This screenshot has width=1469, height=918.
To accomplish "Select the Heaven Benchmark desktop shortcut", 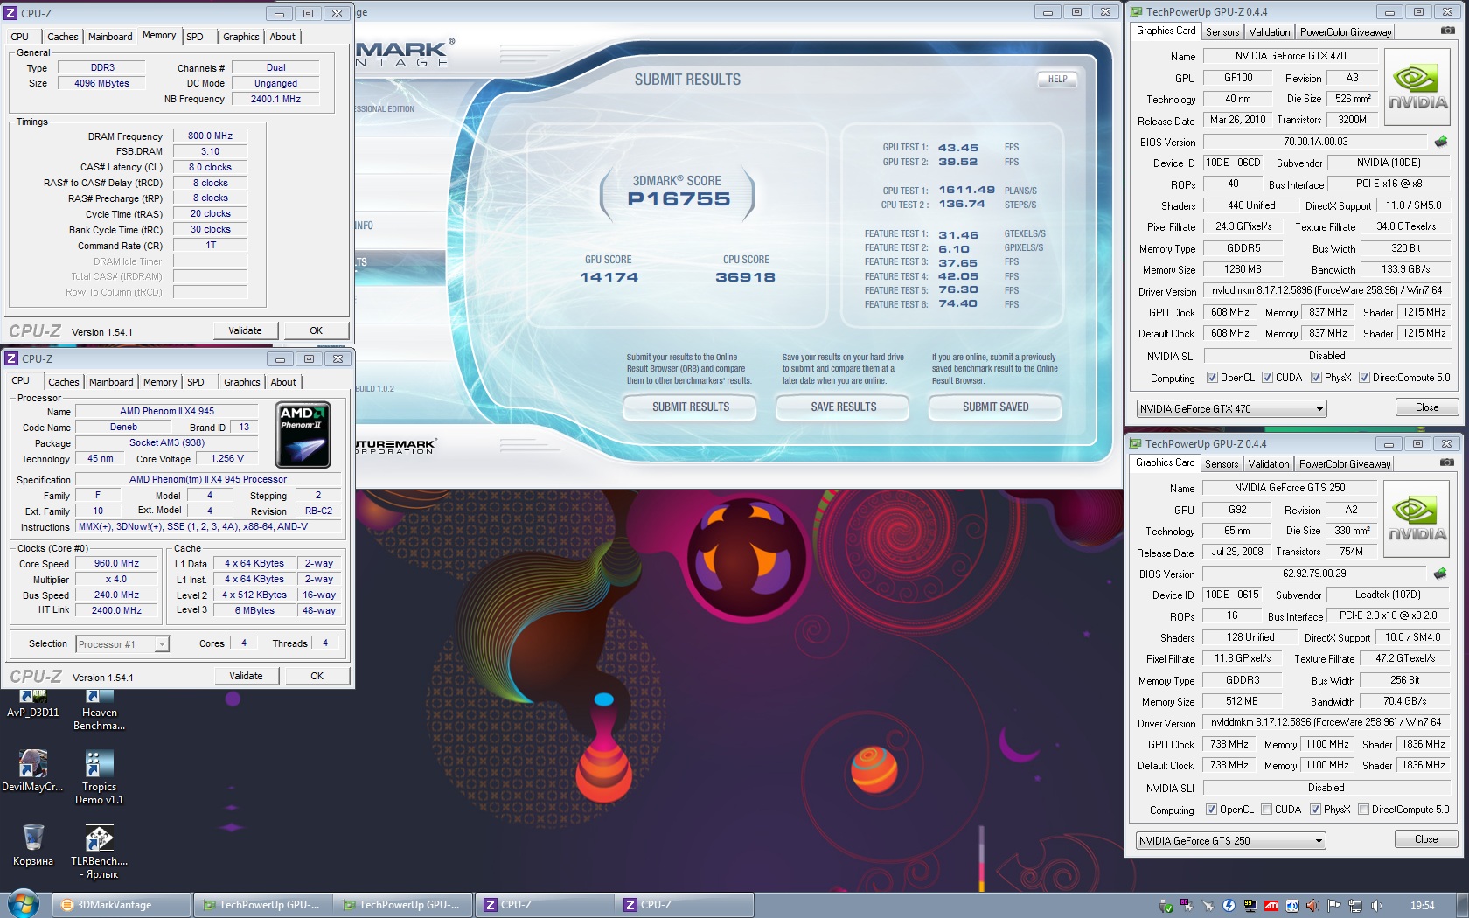I will tap(99, 710).
